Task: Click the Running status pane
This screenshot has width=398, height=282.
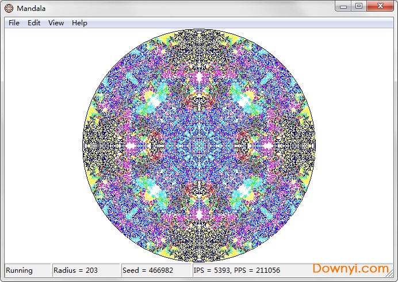Action: pos(27,270)
